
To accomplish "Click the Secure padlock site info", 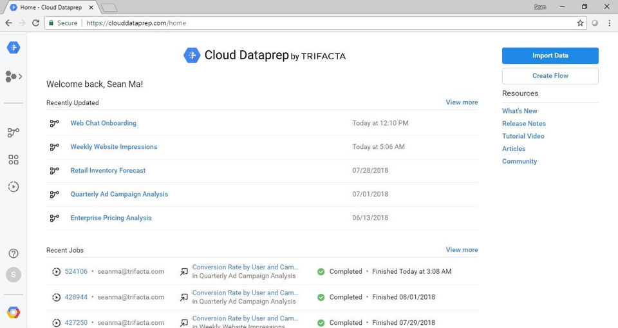I will tap(63, 23).
